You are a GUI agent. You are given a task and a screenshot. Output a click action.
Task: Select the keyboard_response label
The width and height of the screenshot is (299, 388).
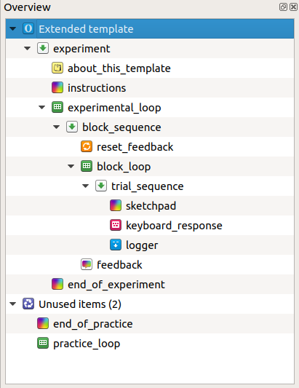pos(174,226)
